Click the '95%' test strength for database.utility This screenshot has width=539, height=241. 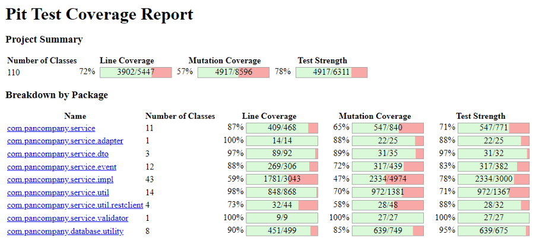[x=447, y=230]
